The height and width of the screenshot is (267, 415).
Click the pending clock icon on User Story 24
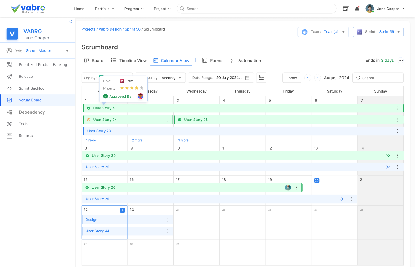click(88, 120)
